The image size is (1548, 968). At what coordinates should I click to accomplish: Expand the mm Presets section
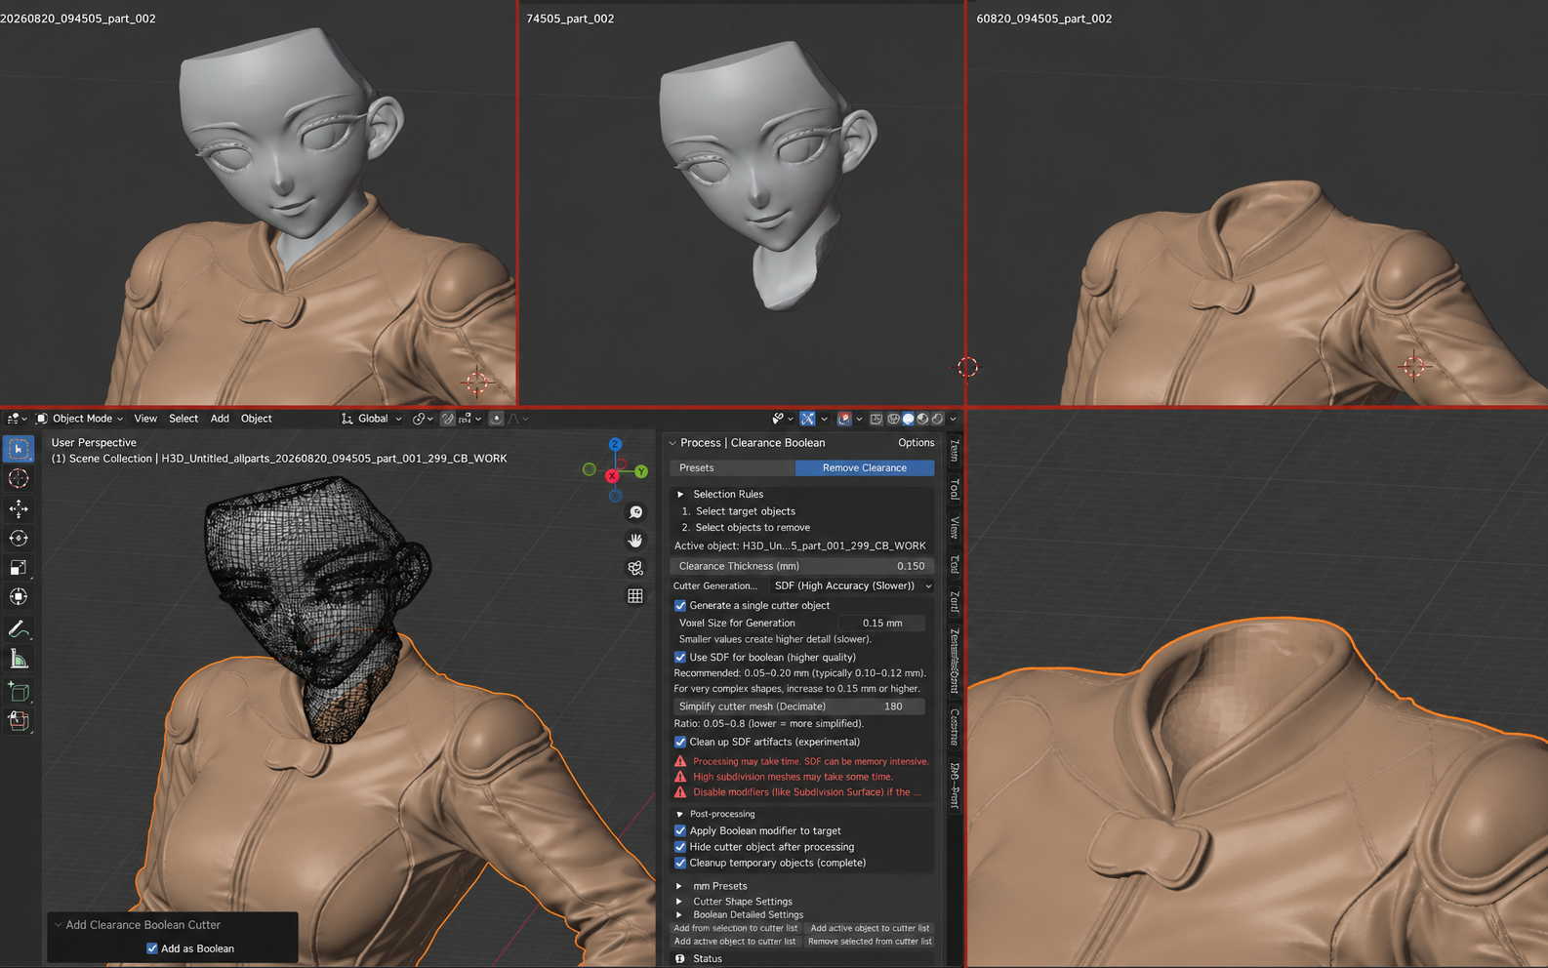pos(680,886)
